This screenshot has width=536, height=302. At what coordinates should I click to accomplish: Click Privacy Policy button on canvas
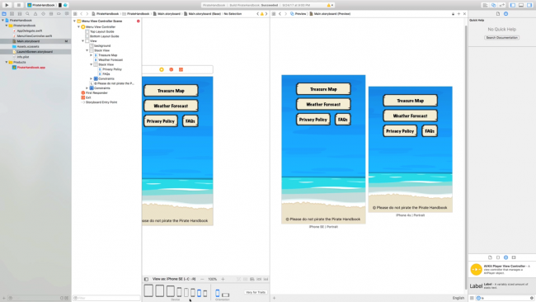(x=161, y=121)
